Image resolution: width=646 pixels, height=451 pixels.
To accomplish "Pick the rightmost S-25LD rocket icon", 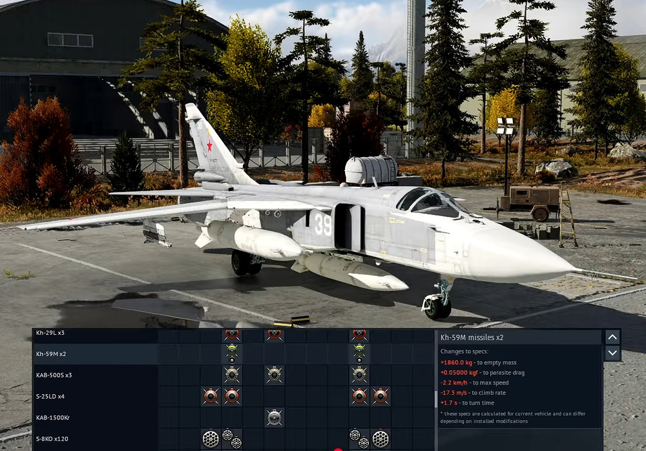I will (380, 396).
